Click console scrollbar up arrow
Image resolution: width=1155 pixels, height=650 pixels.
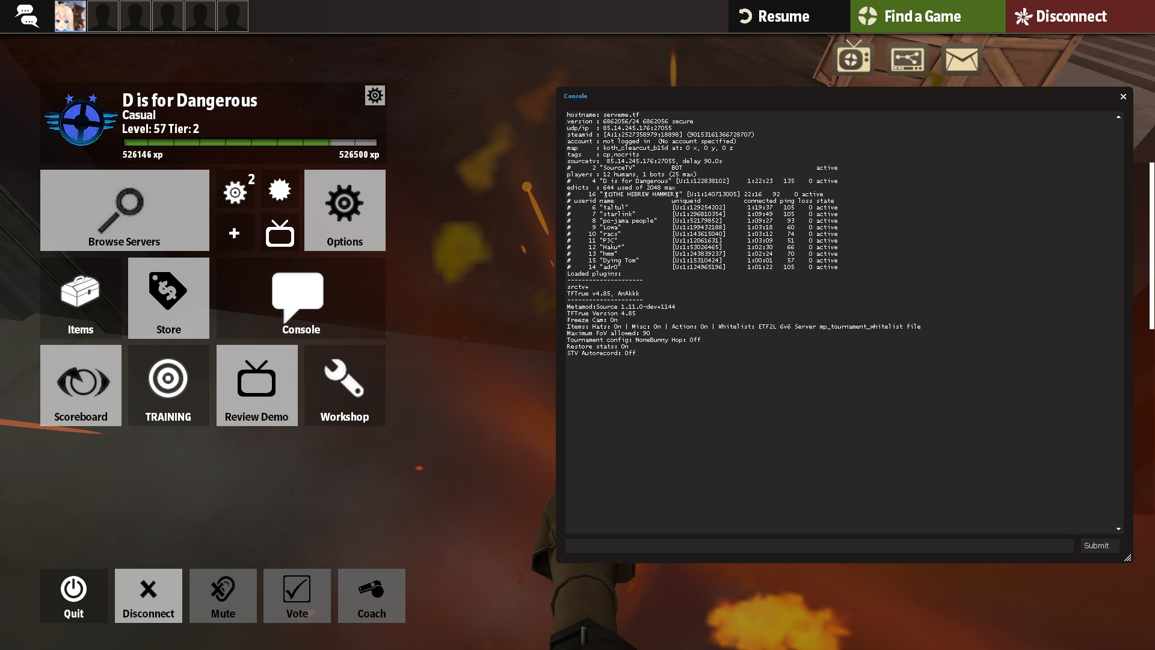point(1118,117)
